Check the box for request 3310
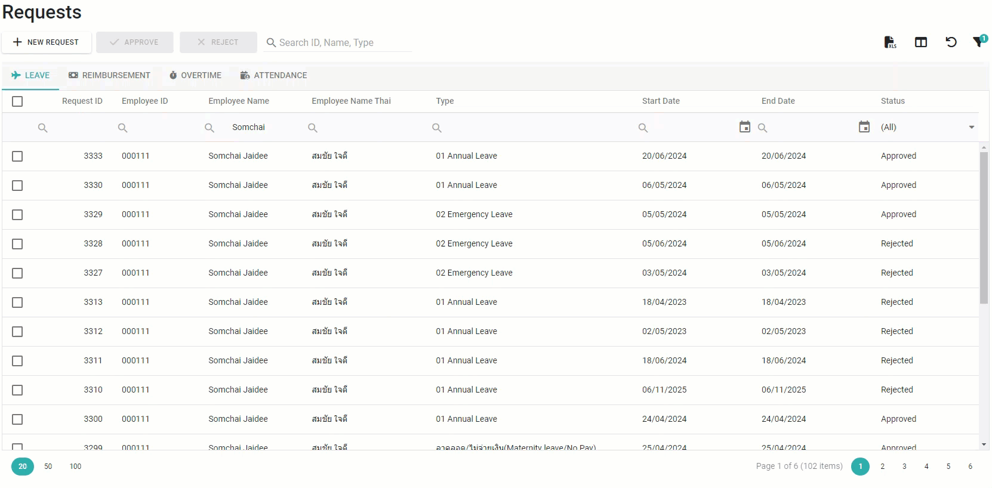The height and width of the screenshot is (488, 992). click(x=17, y=390)
